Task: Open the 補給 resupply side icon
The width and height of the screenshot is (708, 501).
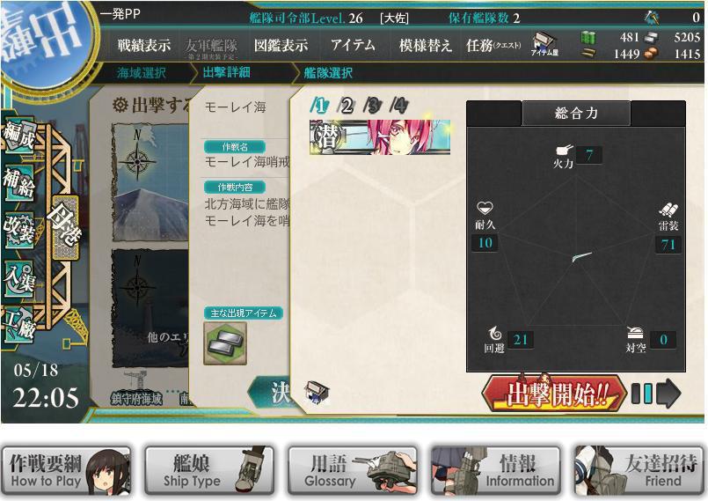Action: coord(19,182)
